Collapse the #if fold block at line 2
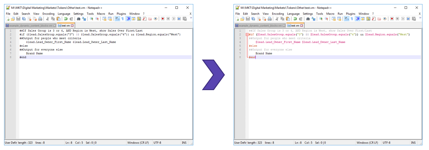The image size is (429, 150). [247, 35]
